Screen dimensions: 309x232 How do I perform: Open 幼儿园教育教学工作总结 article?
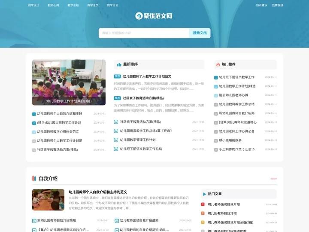pos(236,104)
